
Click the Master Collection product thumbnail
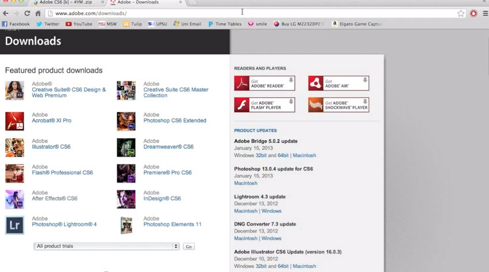(126, 91)
